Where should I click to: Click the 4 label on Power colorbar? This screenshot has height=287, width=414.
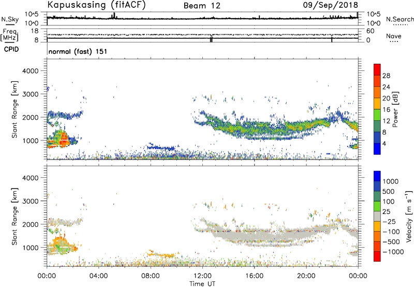pyautogui.click(x=384, y=143)
